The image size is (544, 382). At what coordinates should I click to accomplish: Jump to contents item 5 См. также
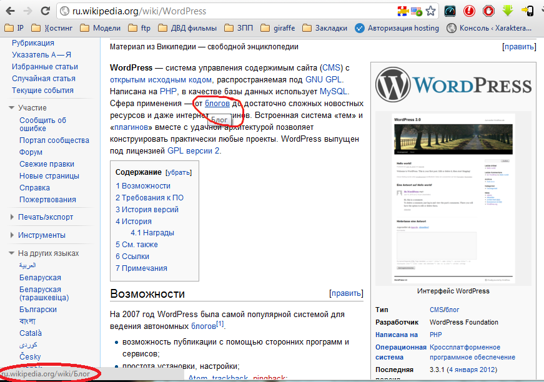[x=137, y=245]
